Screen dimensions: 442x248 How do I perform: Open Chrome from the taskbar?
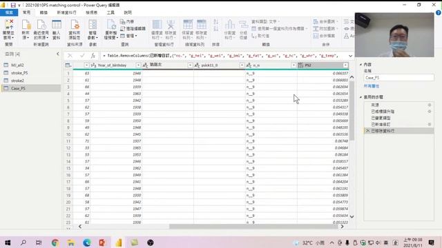(x=55, y=242)
